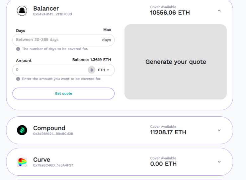Click the Balancer contract address text
246x180 pixels.
coord(52,14)
